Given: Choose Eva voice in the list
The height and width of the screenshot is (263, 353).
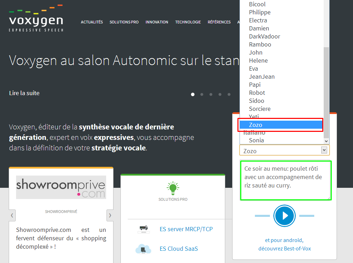Looking at the screenshot, I should pyautogui.click(x=281, y=69).
